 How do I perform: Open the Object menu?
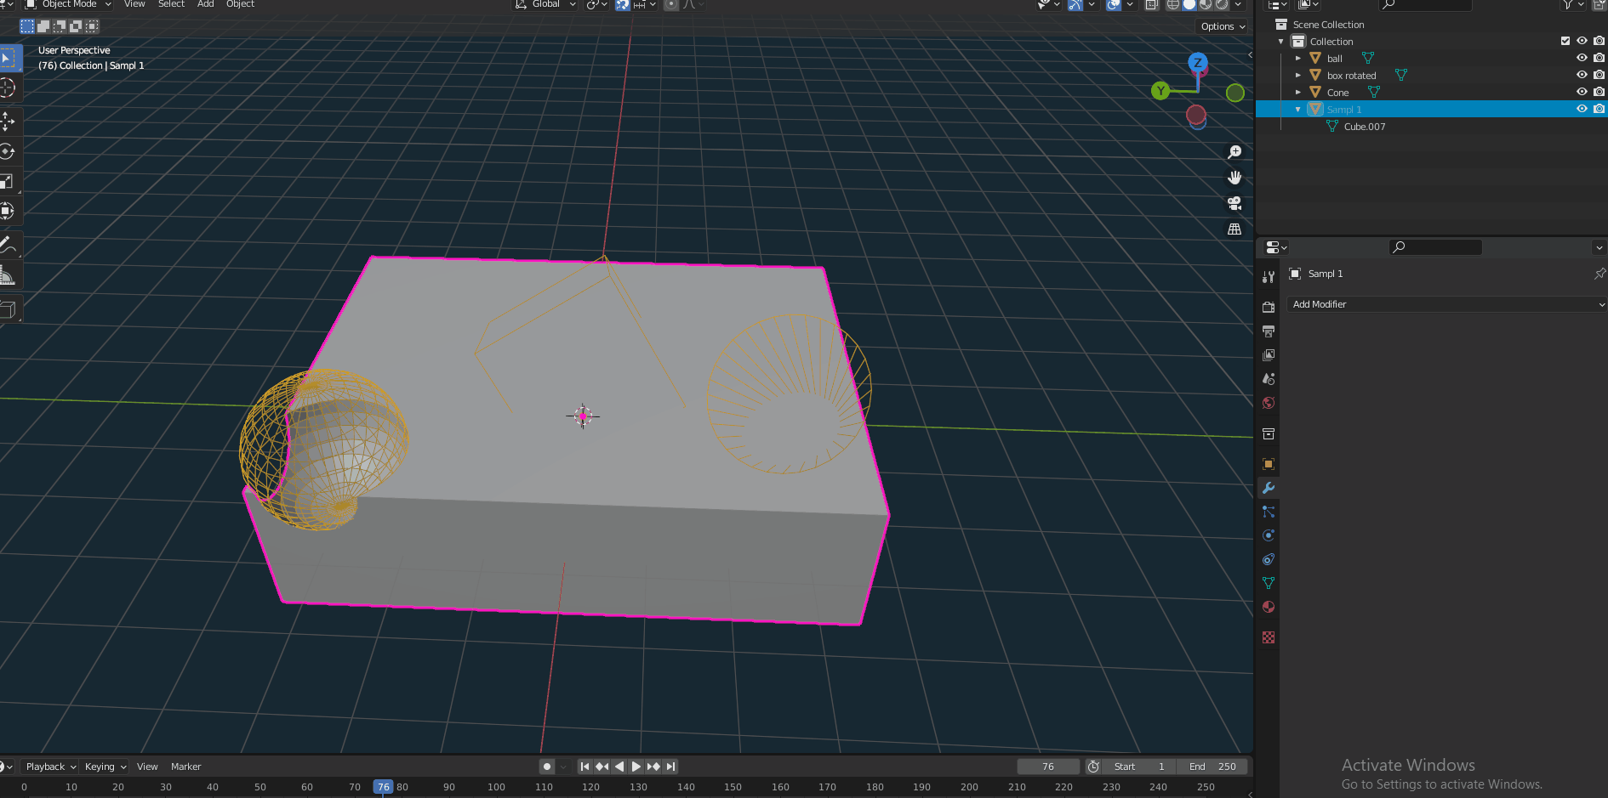click(x=240, y=4)
